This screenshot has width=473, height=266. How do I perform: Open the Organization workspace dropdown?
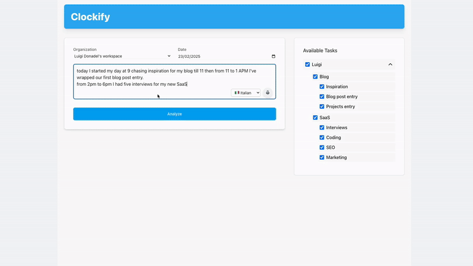click(122, 56)
